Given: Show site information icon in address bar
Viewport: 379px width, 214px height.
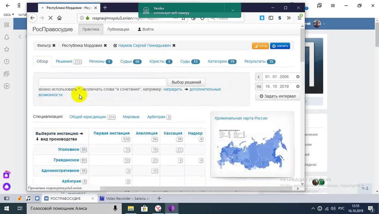Looking at the screenshot, I should pos(82,18).
